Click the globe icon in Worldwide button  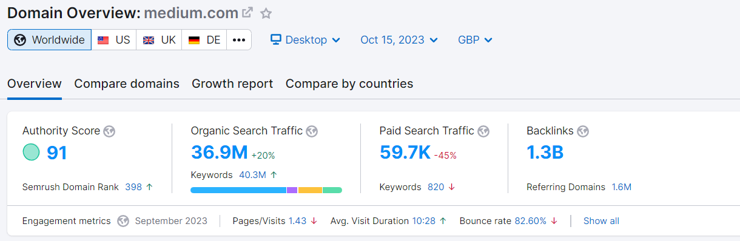pyautogui.click(x=20, y=40)
